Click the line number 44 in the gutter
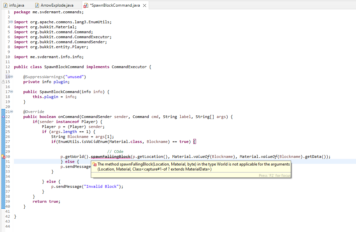This screenshot has width=356, height=232. 8,226
